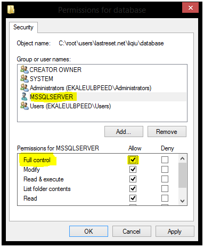The image size is (204, 247).
Task: Select Users (EKALEULBPEED\Users)
Action: (x=70, y=106)
